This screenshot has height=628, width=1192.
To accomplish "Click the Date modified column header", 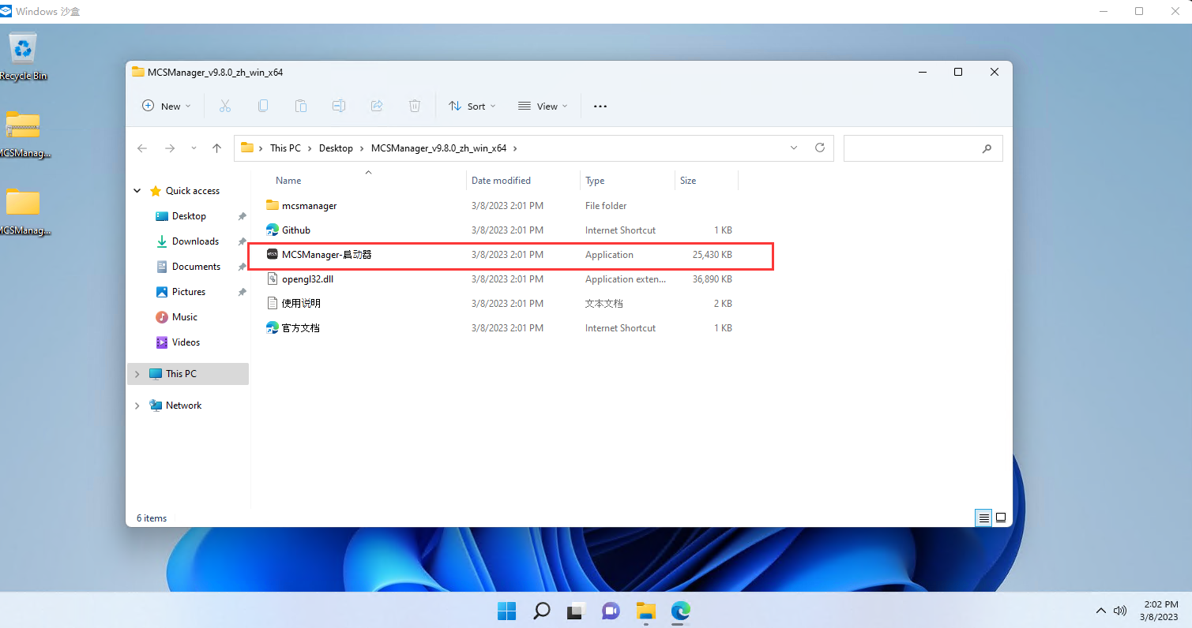I will tap(501, 181).
